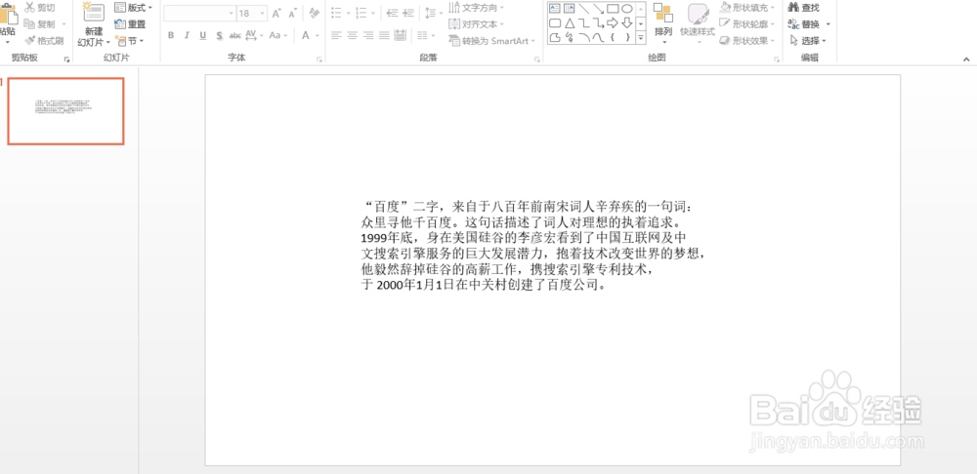
Task: Insert a text box from the shapes gallery
Action: (x=554, y=8)
